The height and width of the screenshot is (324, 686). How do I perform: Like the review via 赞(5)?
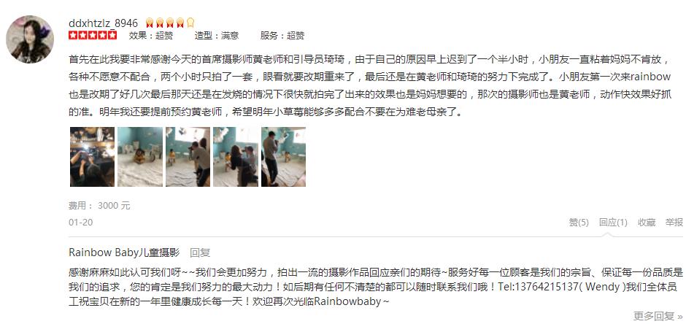[579, 223]
